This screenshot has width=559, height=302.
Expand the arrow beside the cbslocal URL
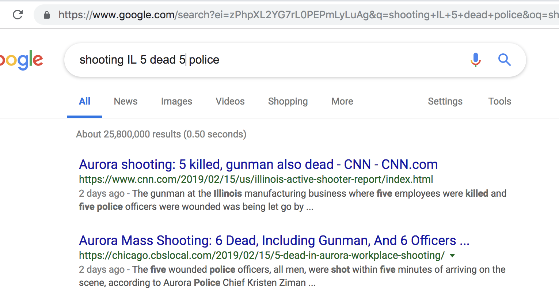452,256
